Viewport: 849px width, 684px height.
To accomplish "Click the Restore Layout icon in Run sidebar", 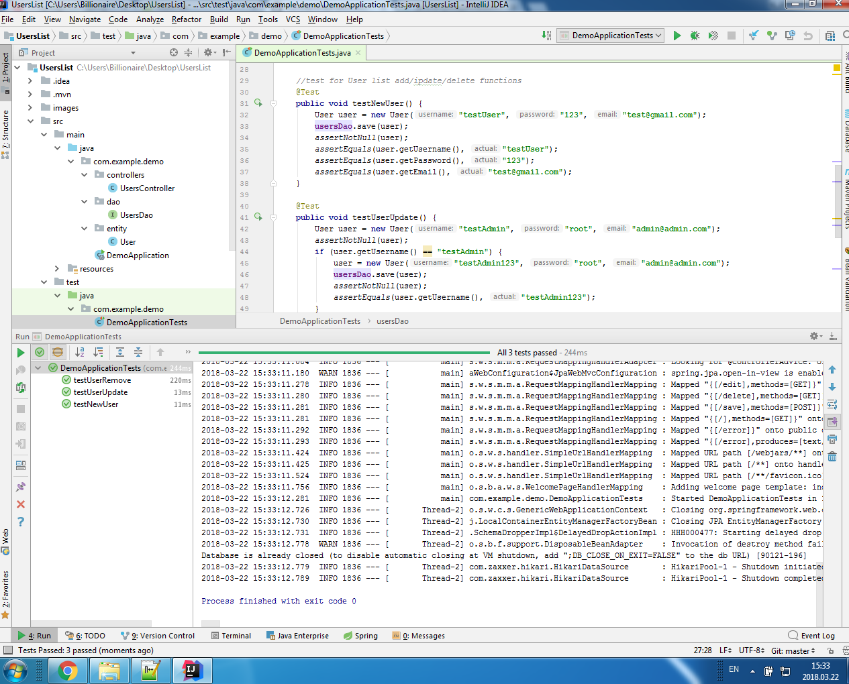I will point(21,465).
